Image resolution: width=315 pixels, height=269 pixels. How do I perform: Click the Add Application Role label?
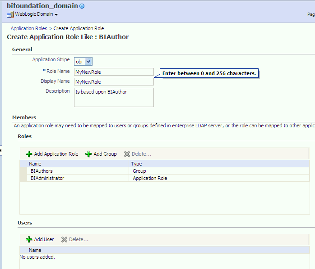(56, 154)
